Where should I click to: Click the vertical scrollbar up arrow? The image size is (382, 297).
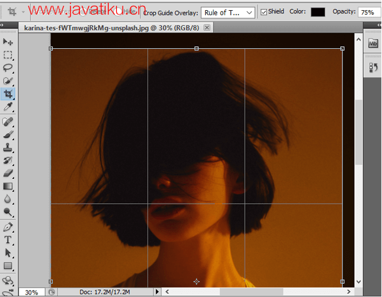coord(358,39)
